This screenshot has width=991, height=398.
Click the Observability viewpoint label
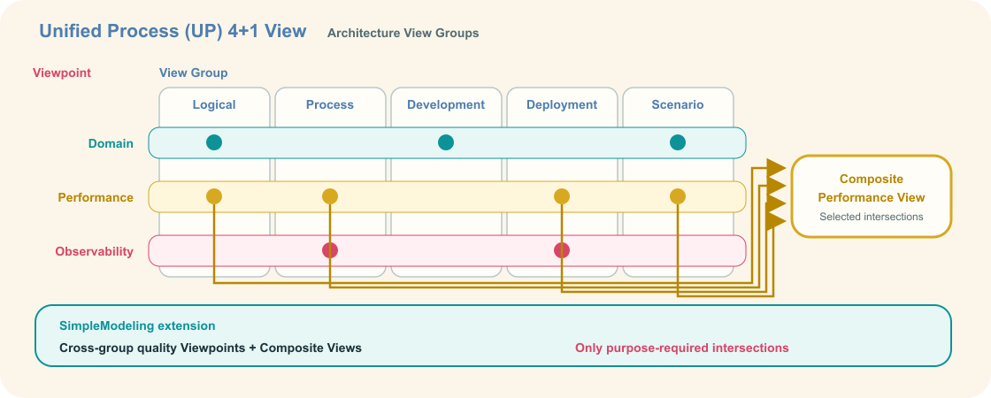94,251
